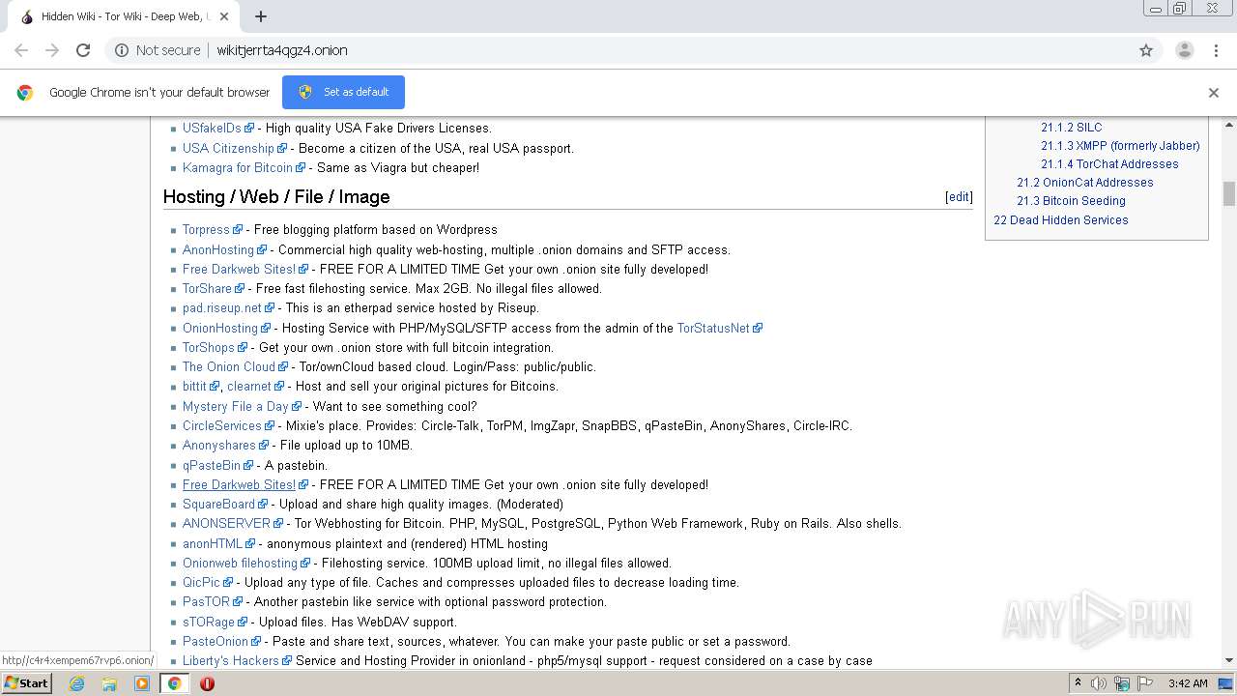Open the Windows Start menu
1237x696 pixels.
tap(26, 682)
